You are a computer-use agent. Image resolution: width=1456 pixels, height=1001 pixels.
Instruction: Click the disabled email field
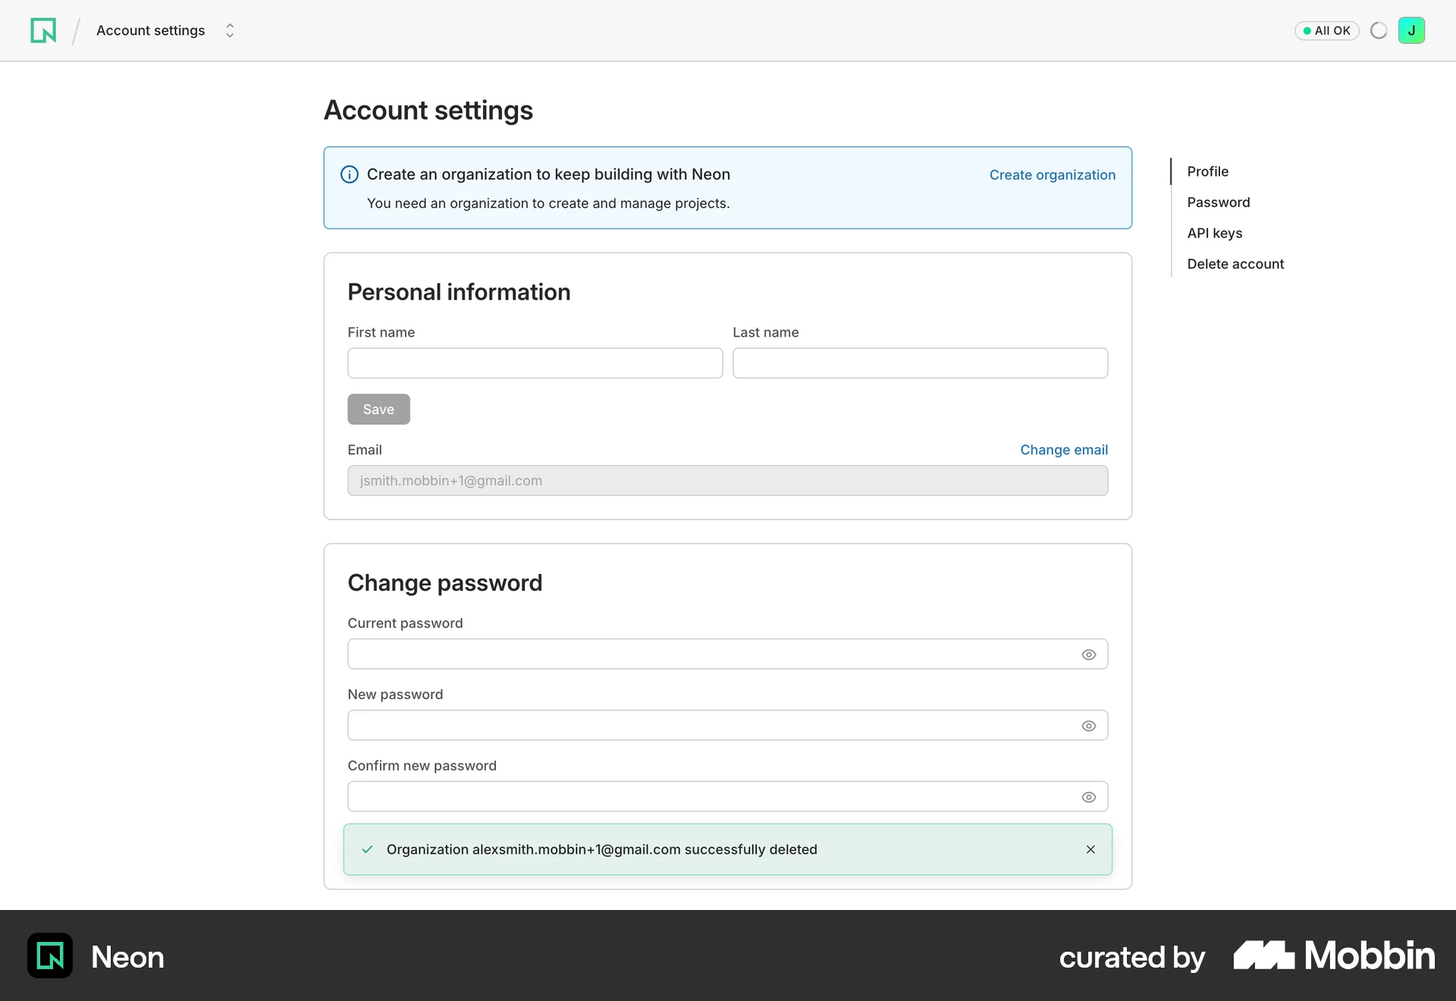tap(727, 481)
